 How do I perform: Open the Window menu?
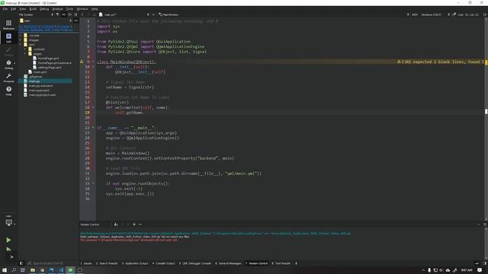tap(82, 9)
